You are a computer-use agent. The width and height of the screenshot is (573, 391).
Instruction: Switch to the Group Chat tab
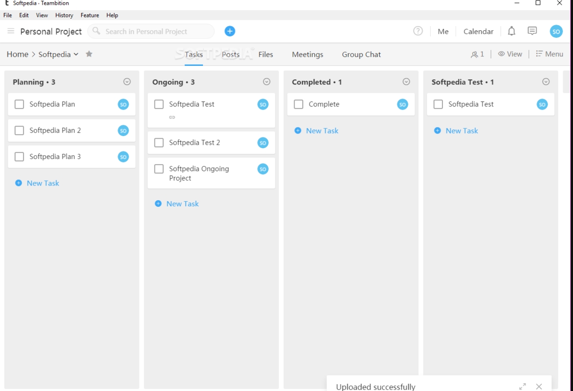pos(361,55)
